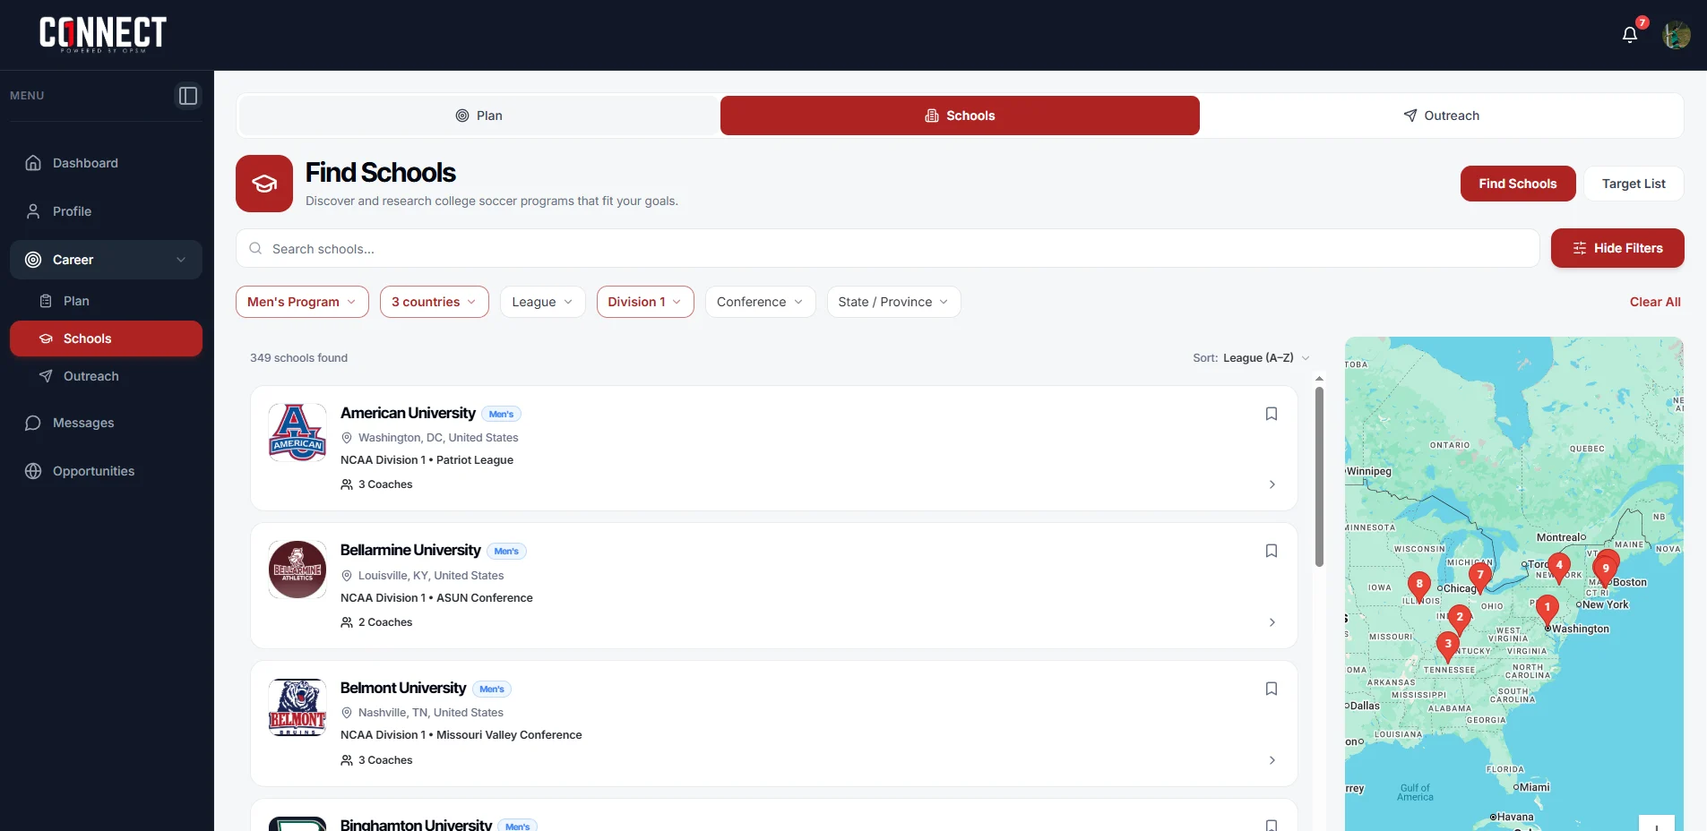Open Belmont University title link
The width and height of the screenshot is (1707, 831).
(403, 688)
